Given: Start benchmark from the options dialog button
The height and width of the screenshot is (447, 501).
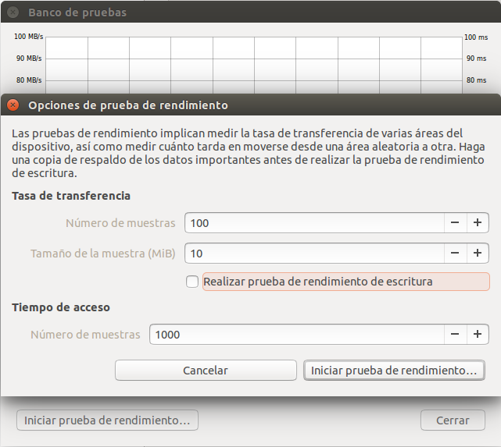Looking at the screenshot, I should (393, 371).
